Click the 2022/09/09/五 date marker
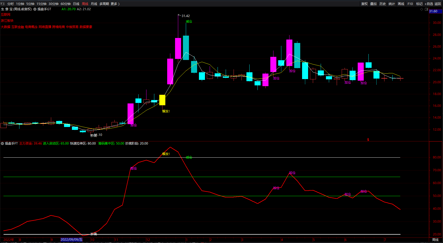 pyautogui.click(x=71, y=240)
